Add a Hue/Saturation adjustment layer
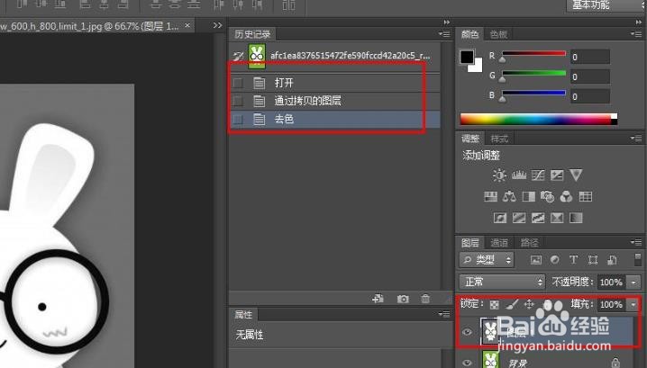Screen dimensions: 647x368 coord(490,196)
